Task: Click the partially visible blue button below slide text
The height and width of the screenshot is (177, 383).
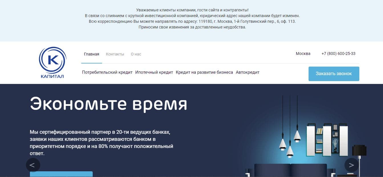Action: (x=61, y=174)
